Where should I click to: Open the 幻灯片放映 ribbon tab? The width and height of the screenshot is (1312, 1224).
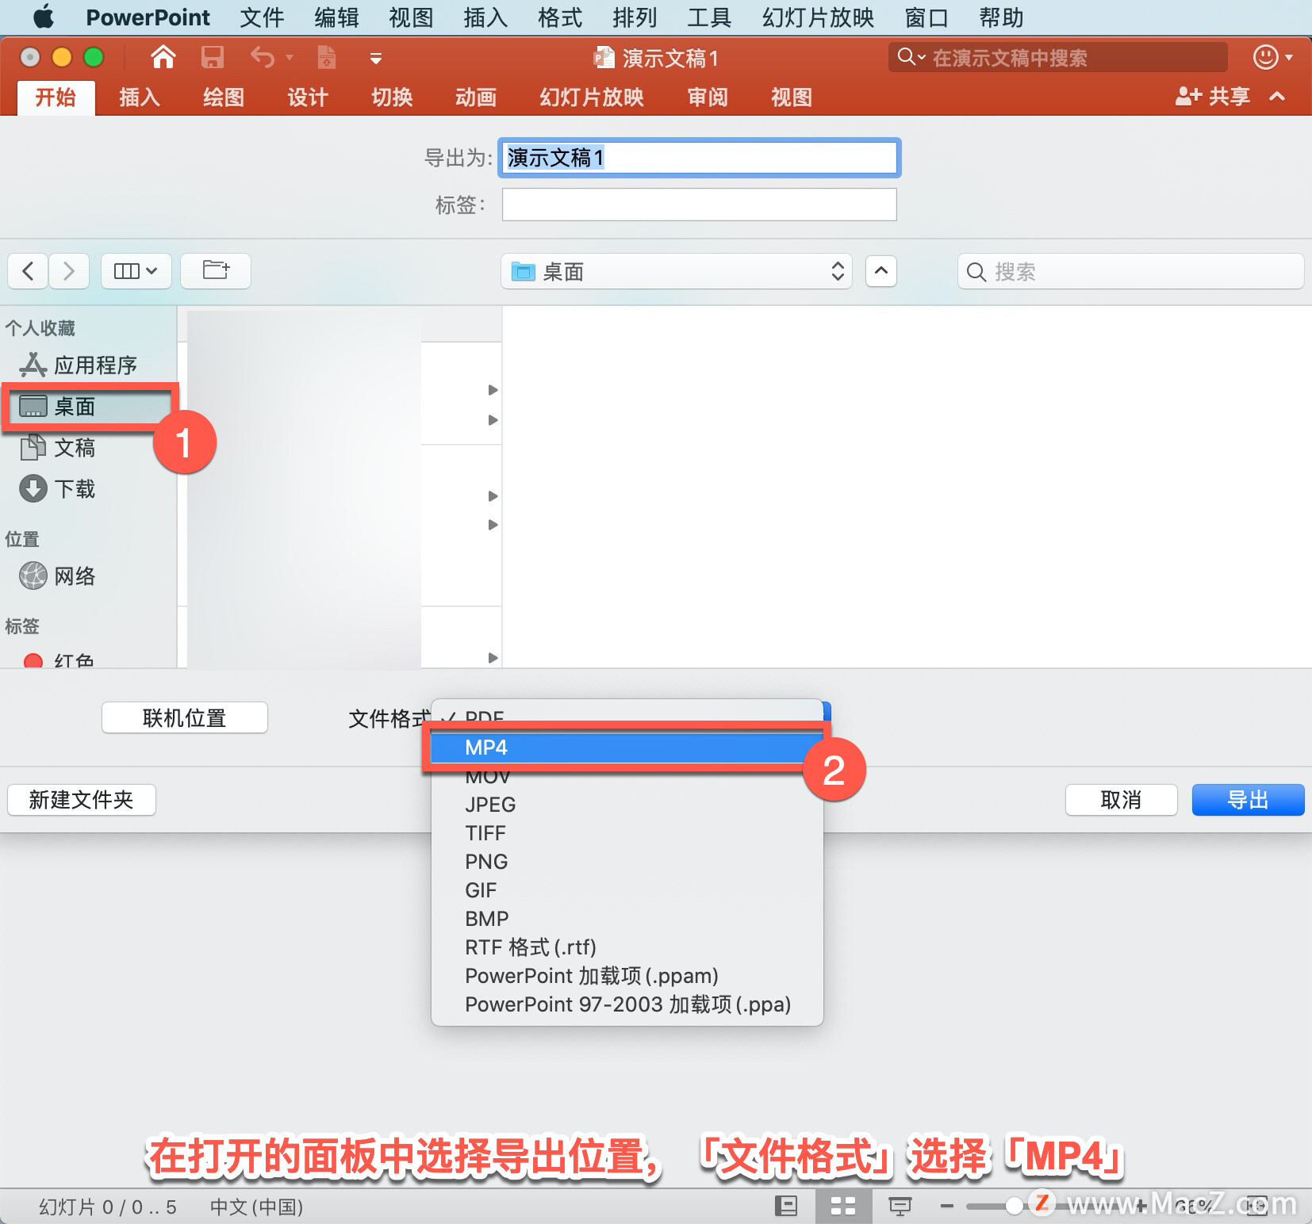(592, 98)
